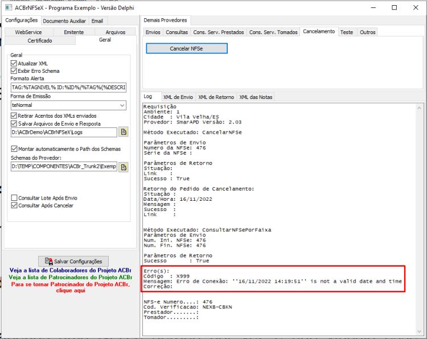Click the 'Método Executado: CancelarNFSe' log line
This screenshot has width=427, height=339.
point(192,133)
